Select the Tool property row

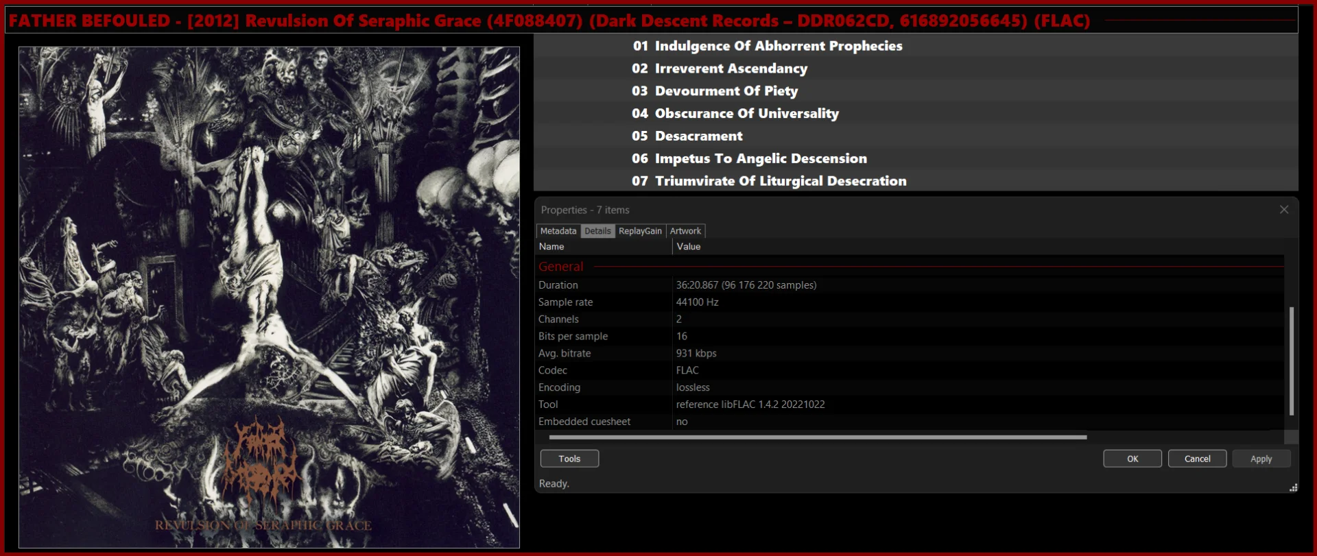[910, 404]
